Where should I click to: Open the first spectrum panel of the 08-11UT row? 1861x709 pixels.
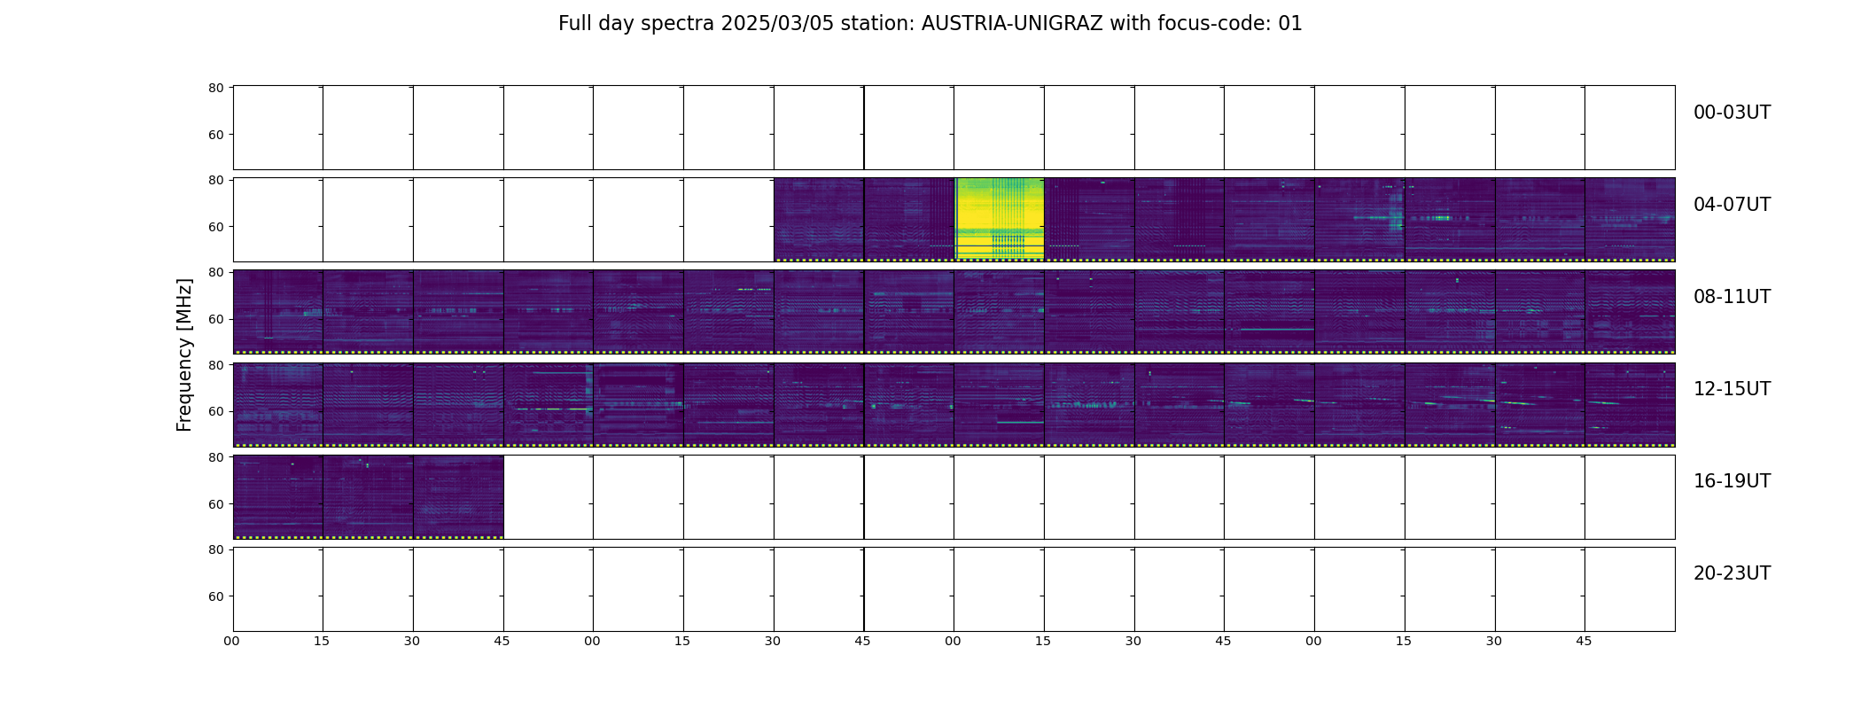pyautogui.click(x=278, y=312)
